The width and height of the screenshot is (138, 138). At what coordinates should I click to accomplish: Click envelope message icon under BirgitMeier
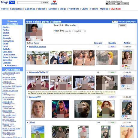[x=129, y=66]
